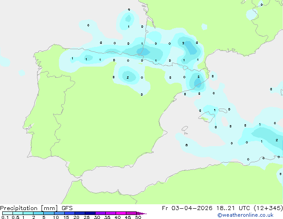
Task: Click the over-50 arrow tip of the legend
Action: click(x=142, y=213)
